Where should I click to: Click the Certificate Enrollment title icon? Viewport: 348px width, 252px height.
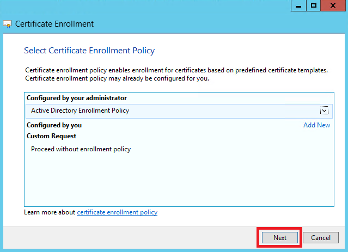click(x=7, y=24)
